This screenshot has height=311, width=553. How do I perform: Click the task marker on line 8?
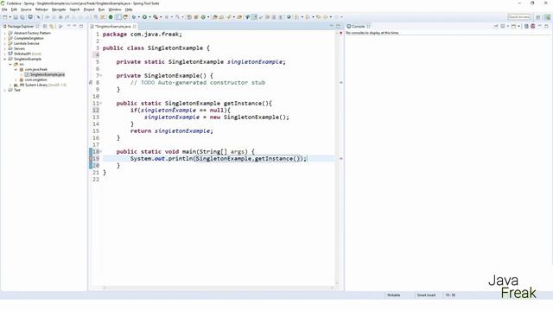click(x=91, y=83)
